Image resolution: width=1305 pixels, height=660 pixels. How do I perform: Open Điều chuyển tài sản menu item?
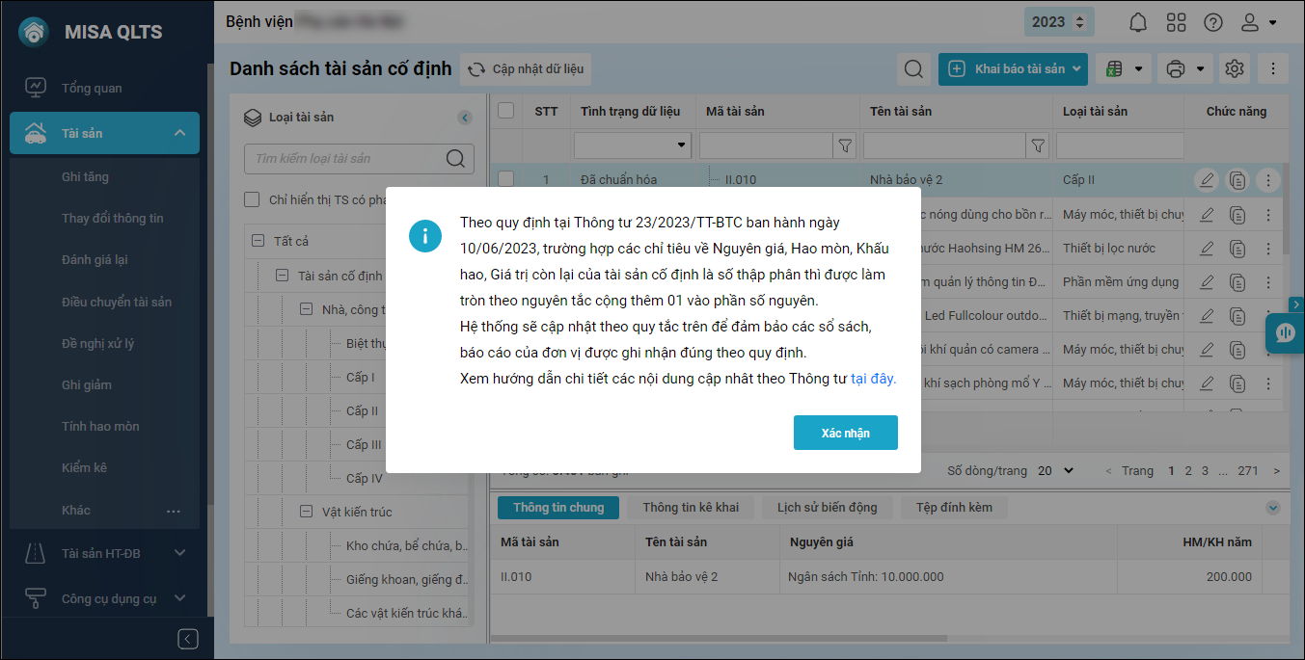click(117, 302)
